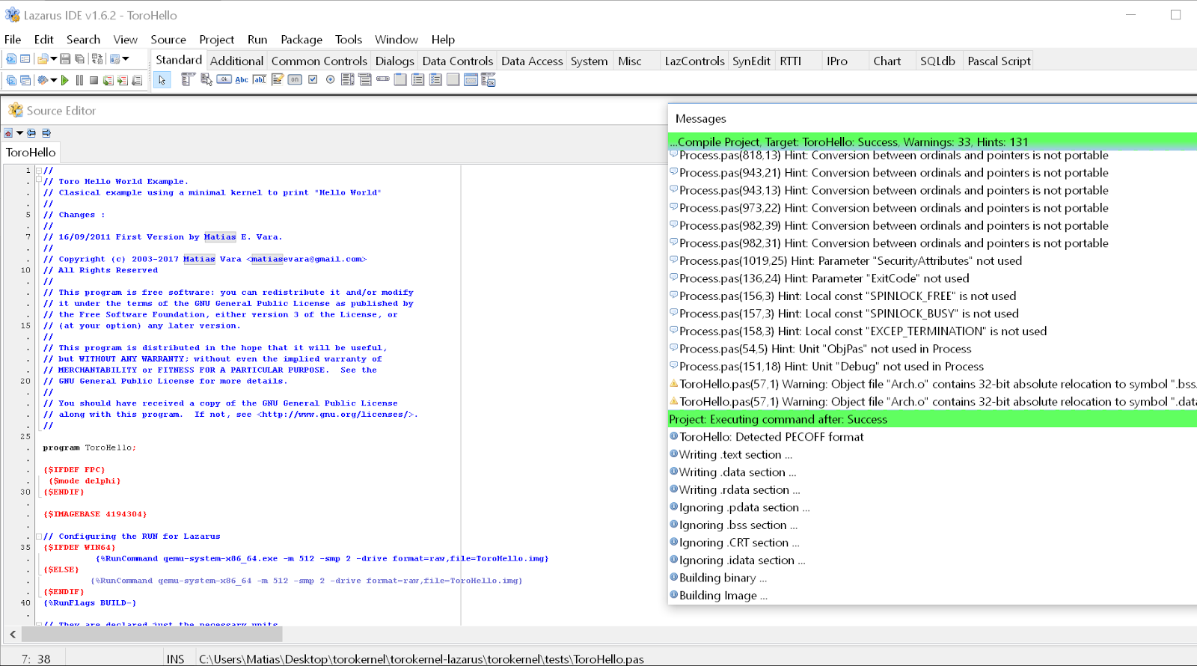Click the New Unit toolbar icon
1197x666 pixels.
tap(11, 58)
